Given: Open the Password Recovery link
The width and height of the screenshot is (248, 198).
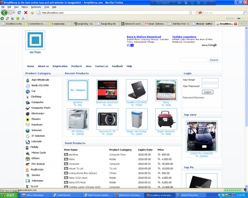Looking at the screenshot, I should coord(193,98).
